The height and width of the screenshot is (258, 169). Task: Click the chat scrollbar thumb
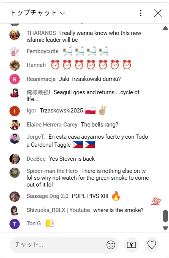point(165,216)
